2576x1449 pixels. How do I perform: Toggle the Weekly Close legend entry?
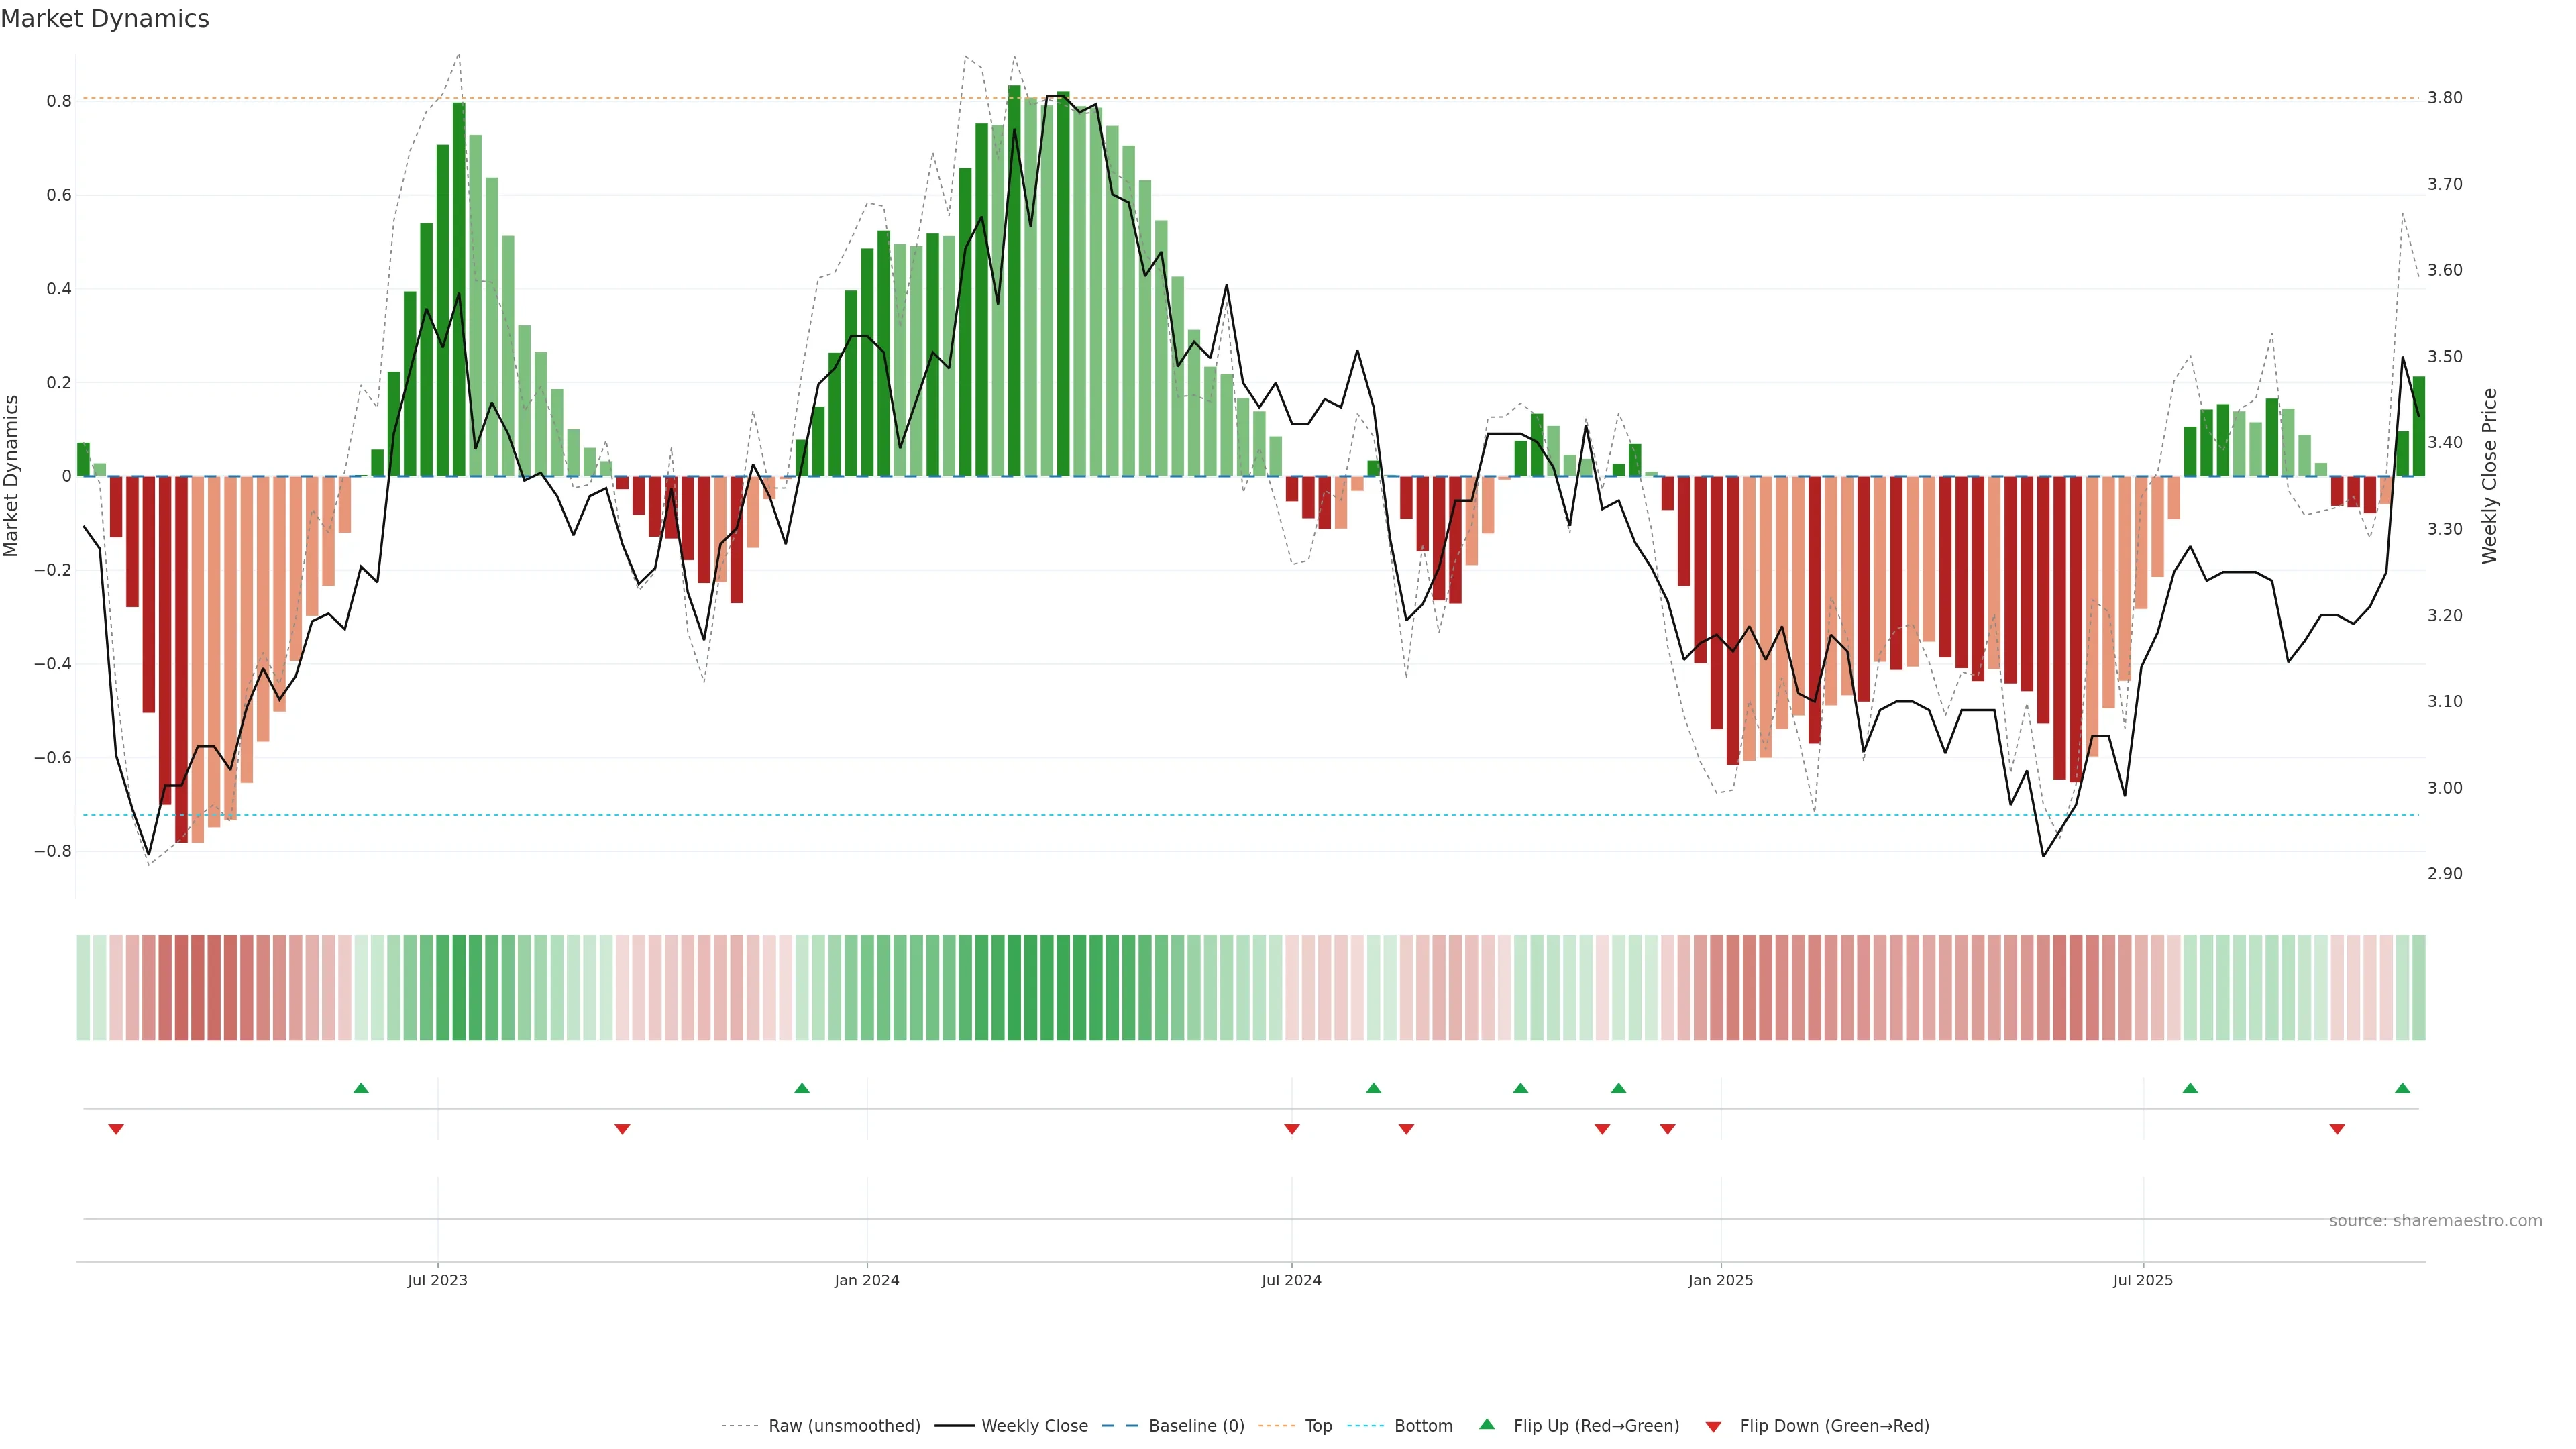1034,1425
